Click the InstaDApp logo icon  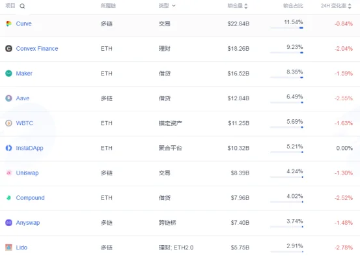click(8, 148)
